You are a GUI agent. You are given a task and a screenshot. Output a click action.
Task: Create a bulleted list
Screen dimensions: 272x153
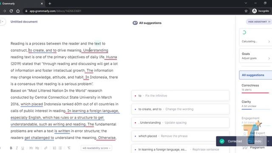60,148
